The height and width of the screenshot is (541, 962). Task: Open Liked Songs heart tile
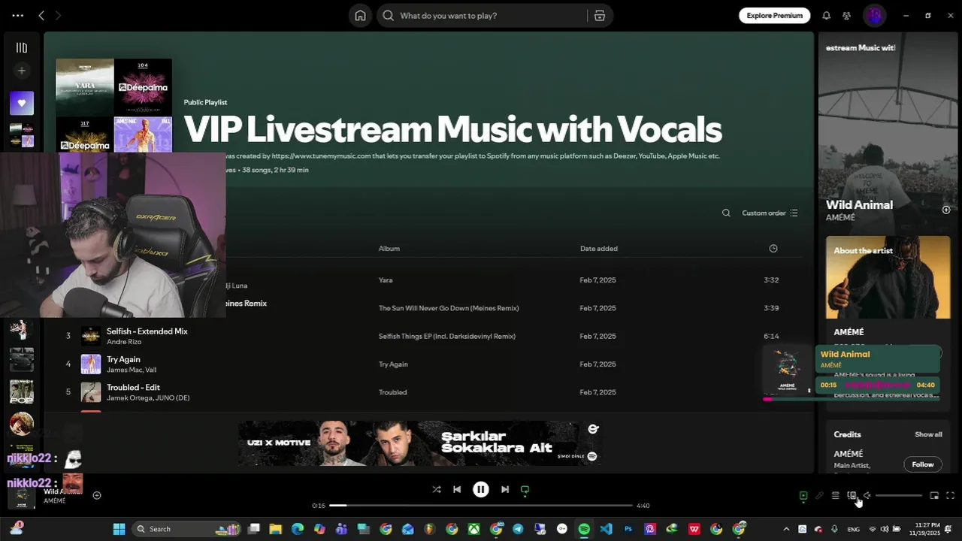22,103
